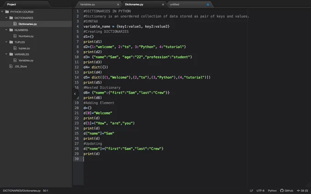Click the GitHub octocat icon in status bar
The height and width of the screenshot is (194, 311).
pos(282,191)
